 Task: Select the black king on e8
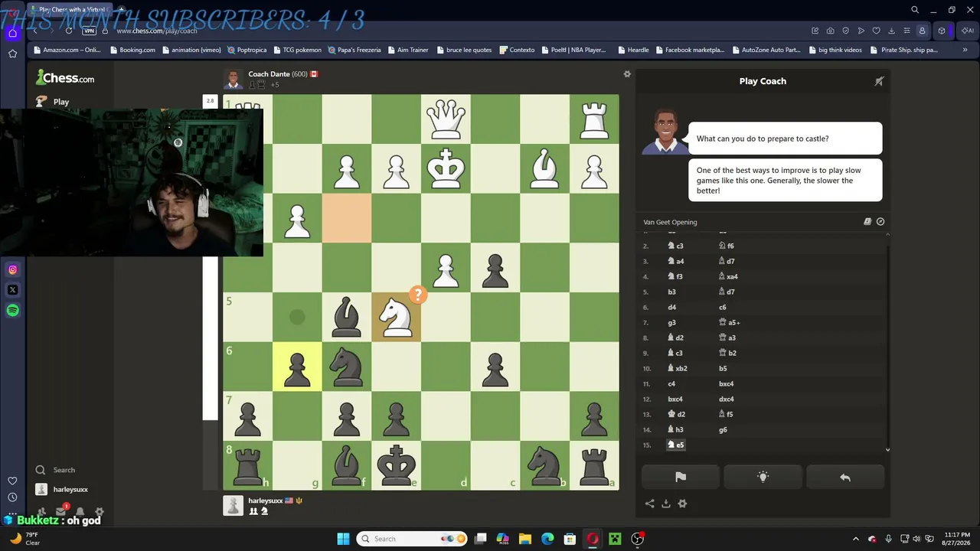pos(396,465)
